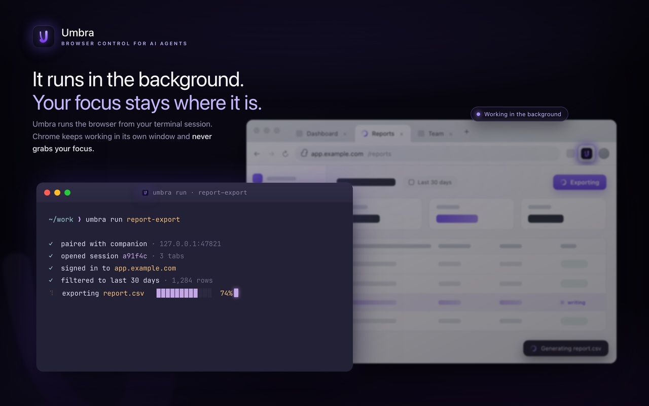Viewport: 649px width, 406px height.
Task: Click the Umbra logo icon beside the brand name
Action: click(x=44, y=37)
